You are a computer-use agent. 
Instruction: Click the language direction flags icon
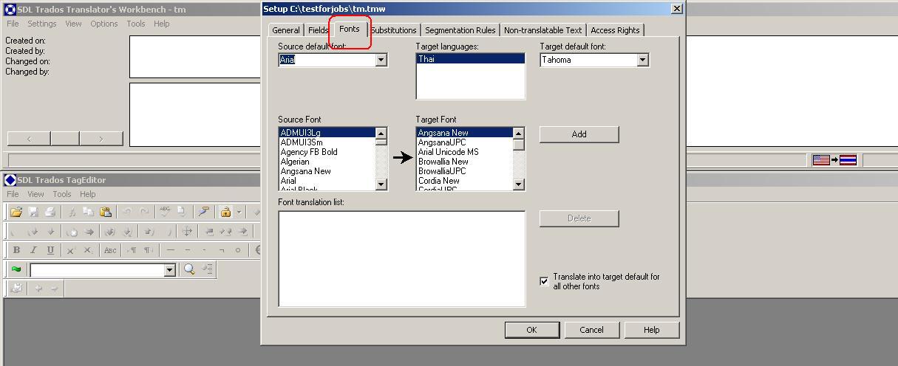click(834, 160)
